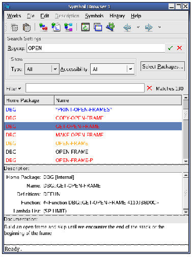Image resolution: width=193 pixels, height=257 pixels.
Task: Clear the filter with red X
Action: coord(149,88)
